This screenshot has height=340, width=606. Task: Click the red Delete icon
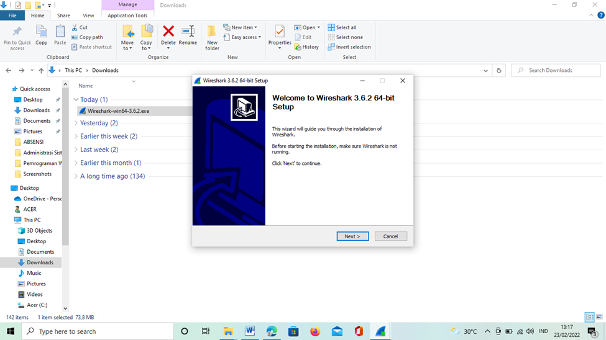(x=168, y=31)
